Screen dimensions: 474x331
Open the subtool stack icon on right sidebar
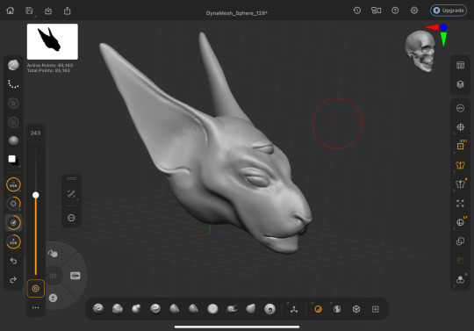[461, 84]
